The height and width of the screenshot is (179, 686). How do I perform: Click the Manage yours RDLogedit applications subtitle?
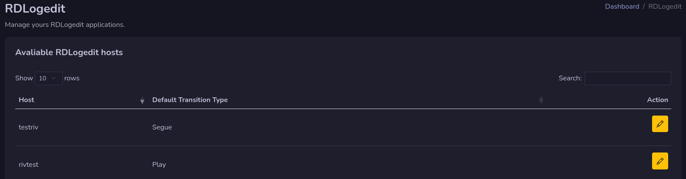point(65,25)
